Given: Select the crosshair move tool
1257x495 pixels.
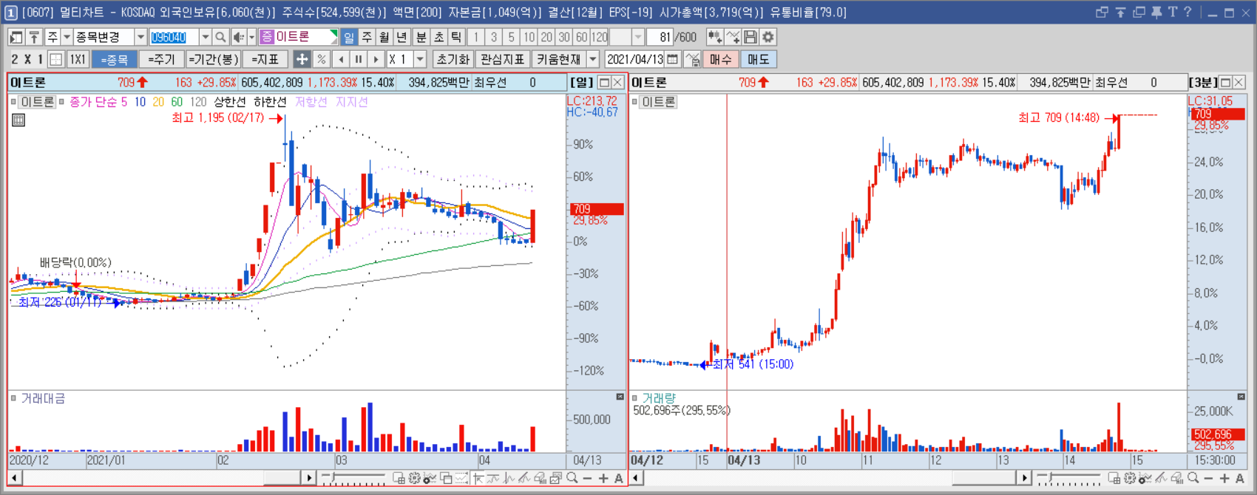Looking at the screenshot, I should coord(302,59).
